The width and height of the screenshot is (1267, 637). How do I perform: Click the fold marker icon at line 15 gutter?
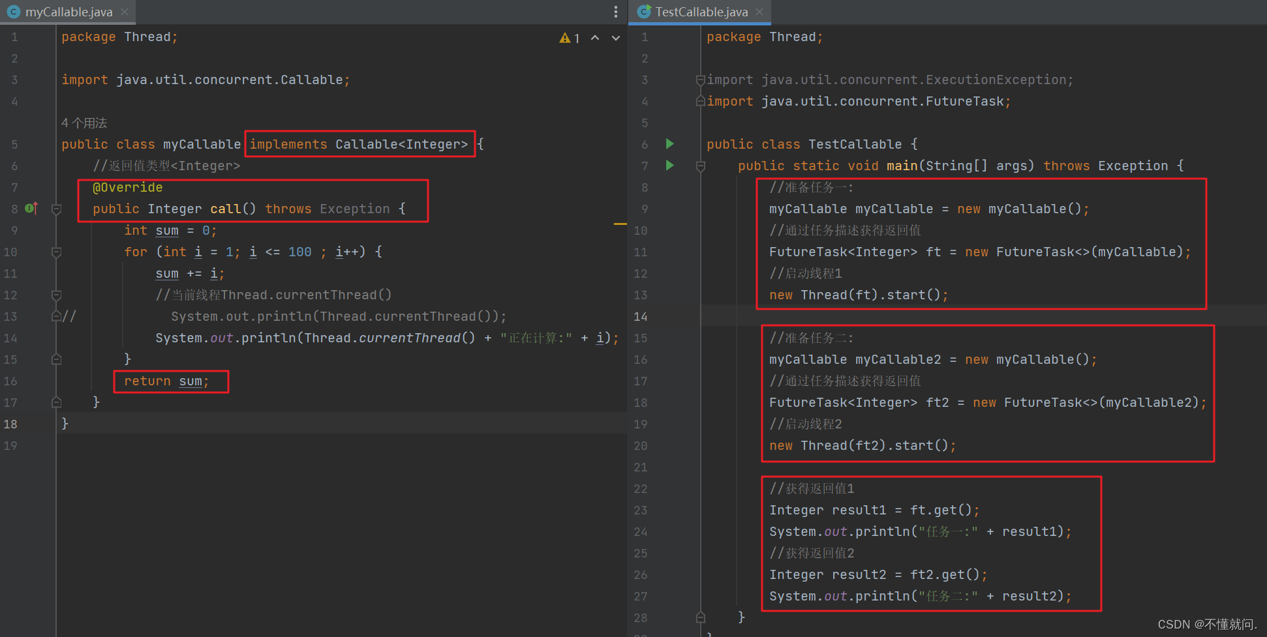tap(56, 359)
